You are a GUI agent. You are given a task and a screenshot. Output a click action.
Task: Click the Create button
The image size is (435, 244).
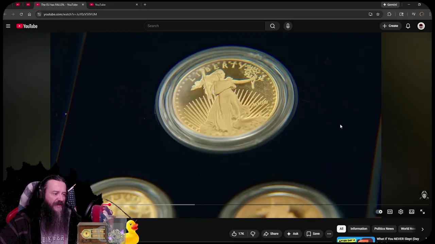pos(390,26)
